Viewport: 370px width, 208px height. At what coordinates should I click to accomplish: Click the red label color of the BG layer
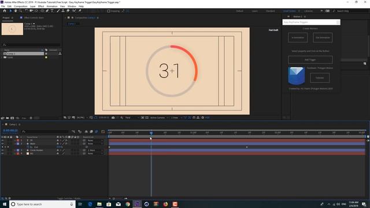coord(18,154)
